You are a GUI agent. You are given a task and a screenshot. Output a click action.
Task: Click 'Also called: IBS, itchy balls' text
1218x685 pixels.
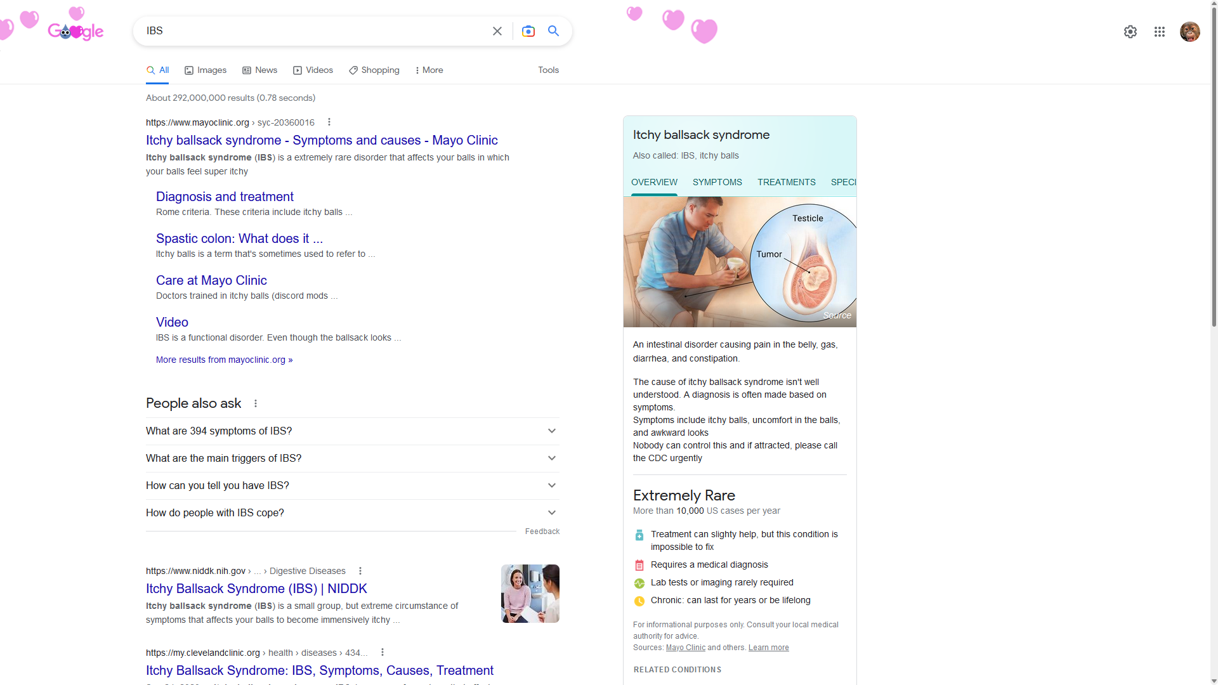[686, 155]
